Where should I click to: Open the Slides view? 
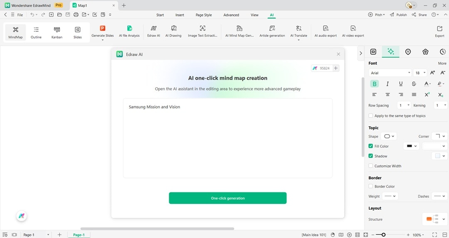click(78, 32)
